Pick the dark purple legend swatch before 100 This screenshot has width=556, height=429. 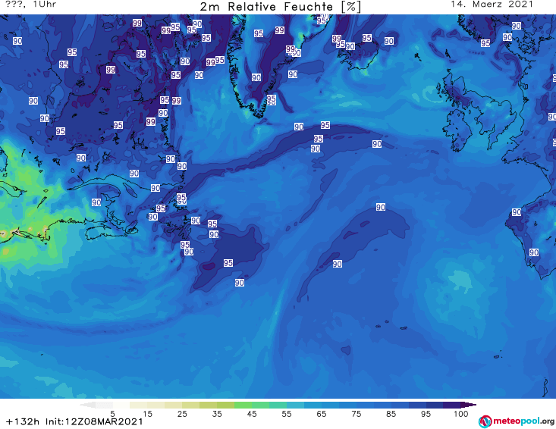coord(452,405)
